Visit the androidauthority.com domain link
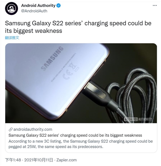 [x=33, y=129]
